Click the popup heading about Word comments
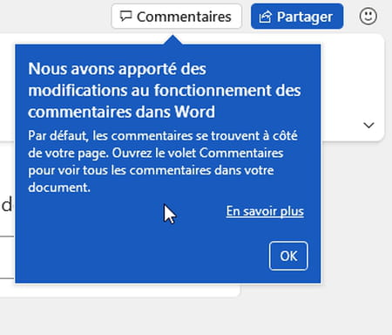Viewport: 392px width, 335px height. point(165,91)
